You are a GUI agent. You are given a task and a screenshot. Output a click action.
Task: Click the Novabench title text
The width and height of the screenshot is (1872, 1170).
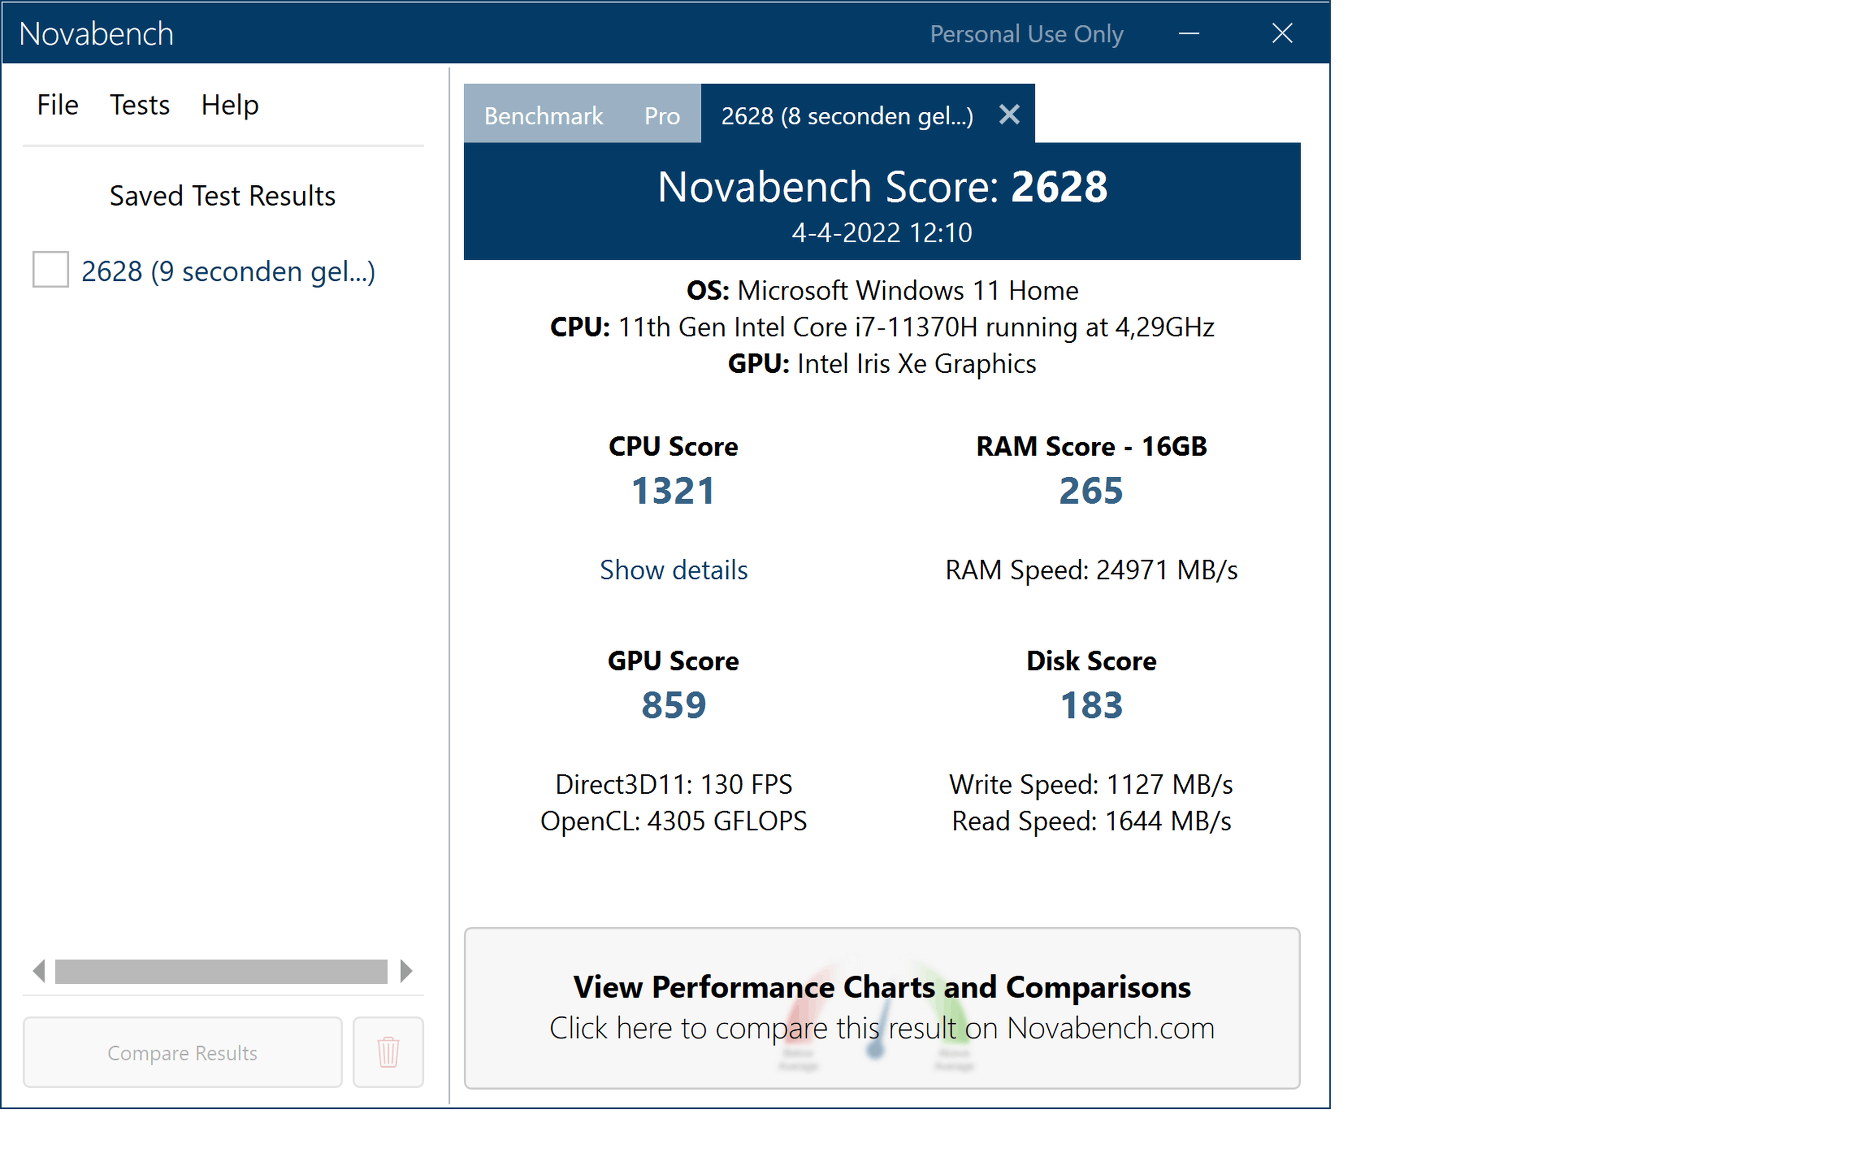coord(96,34)
